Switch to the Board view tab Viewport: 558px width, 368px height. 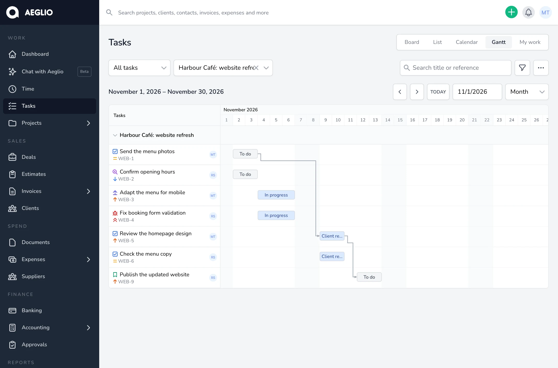[x=412, y=42]
